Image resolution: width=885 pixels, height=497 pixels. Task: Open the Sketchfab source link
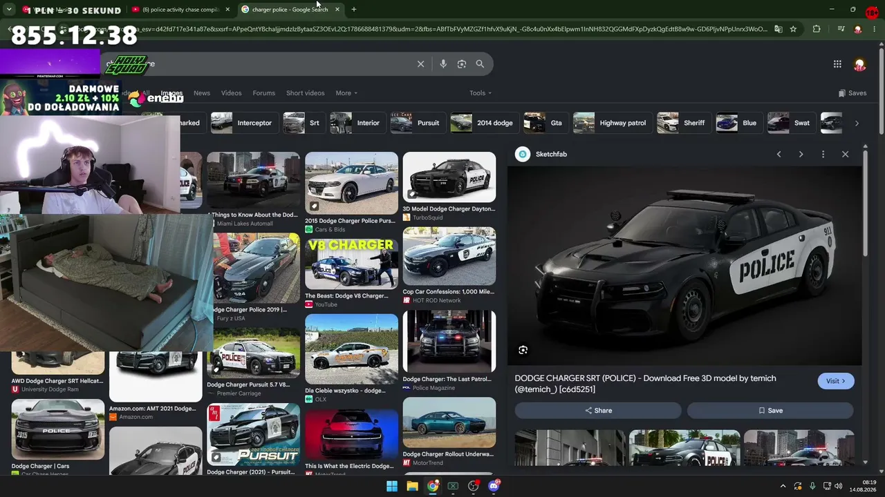point(551,154)
